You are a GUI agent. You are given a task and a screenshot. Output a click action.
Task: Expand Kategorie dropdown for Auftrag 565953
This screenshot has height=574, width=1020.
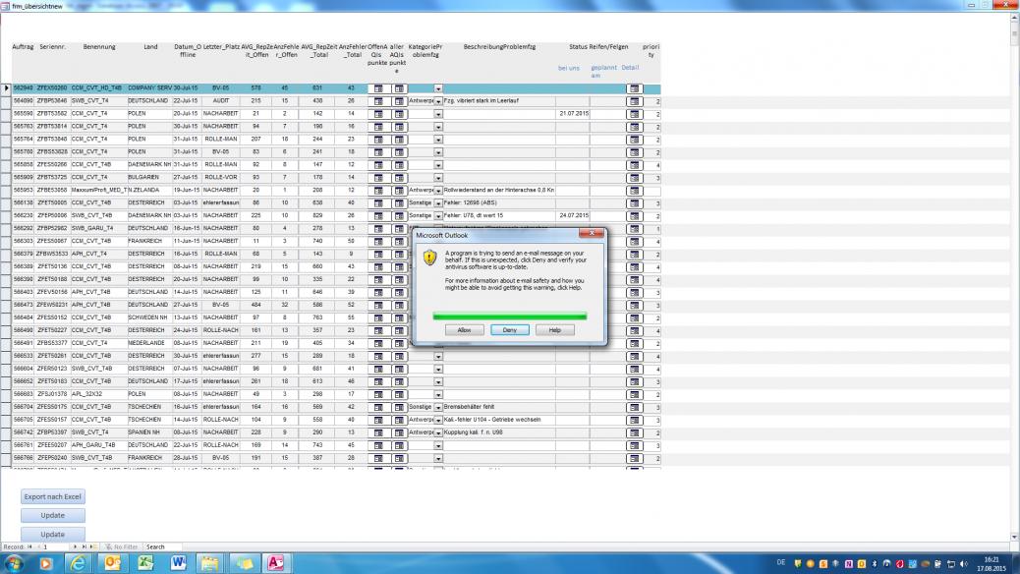pos(438,191)
